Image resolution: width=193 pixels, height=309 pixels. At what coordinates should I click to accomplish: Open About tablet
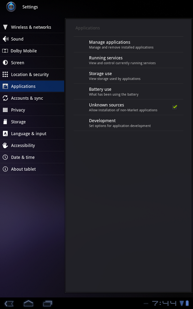(x=32, y=169)
